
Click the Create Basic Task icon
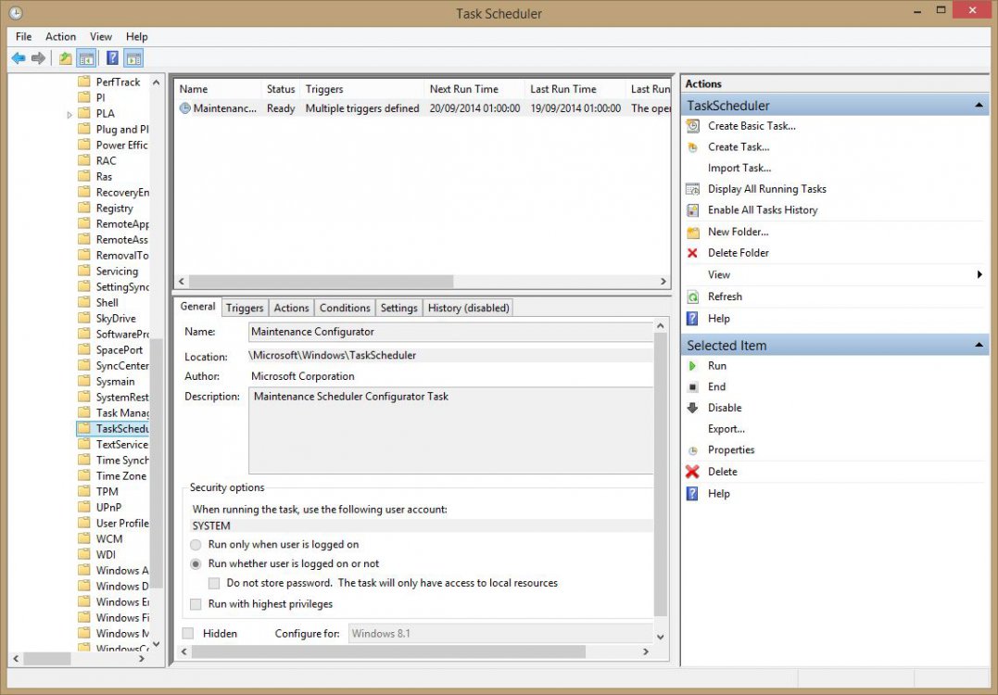click(693, 126)
